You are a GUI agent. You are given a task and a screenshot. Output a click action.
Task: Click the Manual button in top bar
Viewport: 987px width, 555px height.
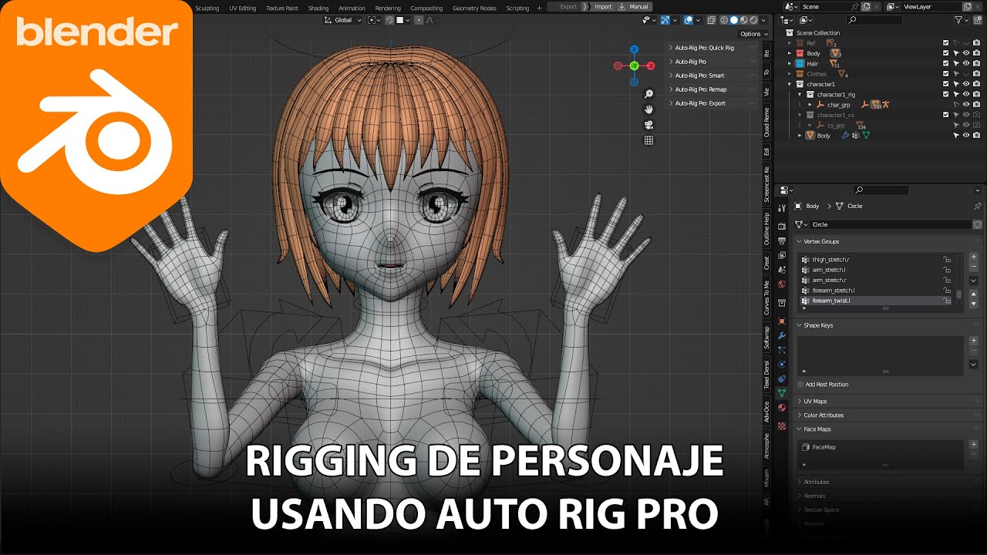point(634,6)
